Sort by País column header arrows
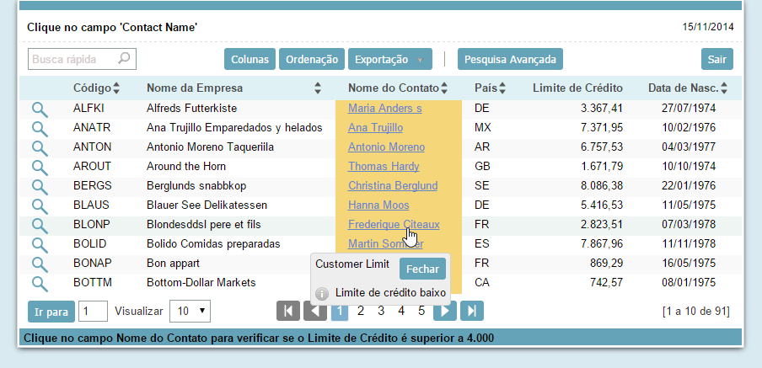Image resolution: width=762 pixels, height=368 pixels. [502, 88]
